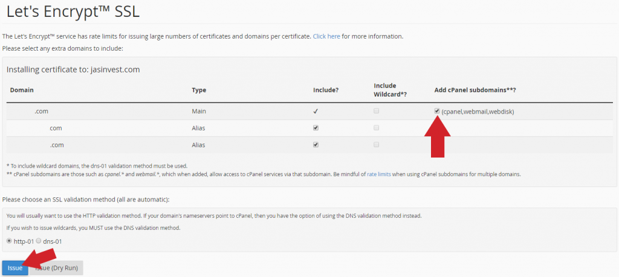
Task: Click the (cpanel,webmail,webdisk) label text
Action: point(478,112)
